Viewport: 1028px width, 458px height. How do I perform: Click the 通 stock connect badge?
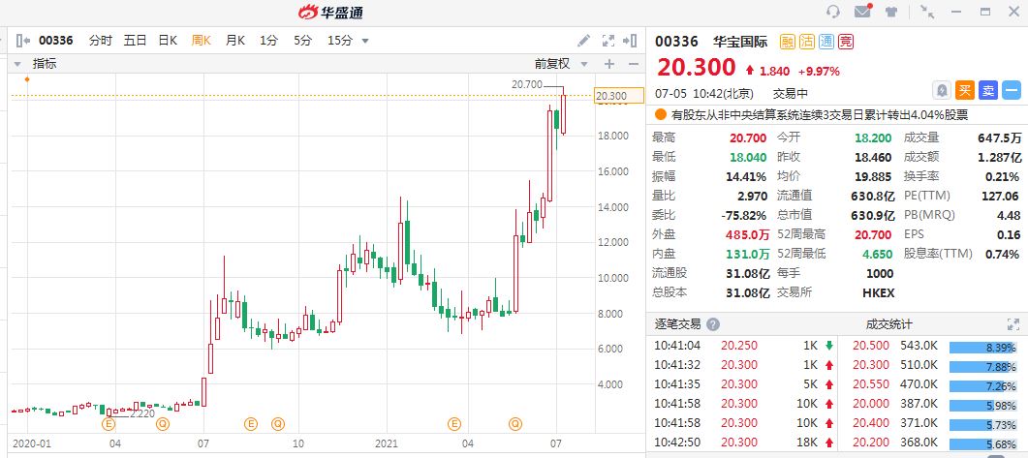click(x=826, y=42)
